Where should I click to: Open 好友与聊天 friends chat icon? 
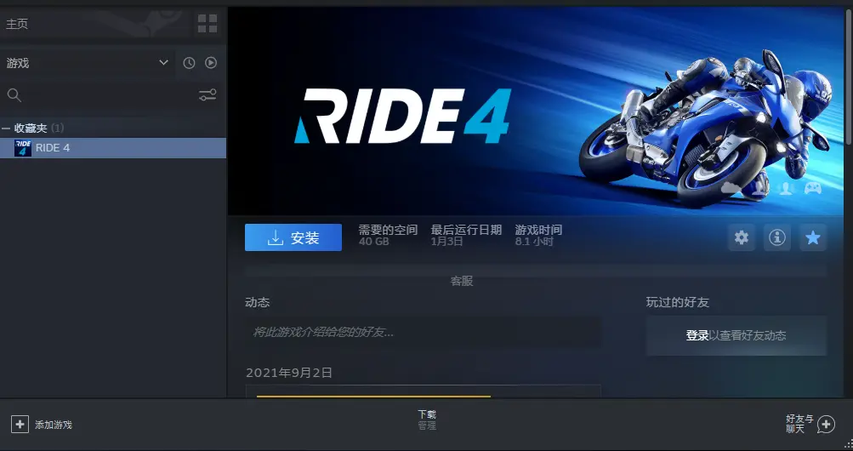point(826,425)
